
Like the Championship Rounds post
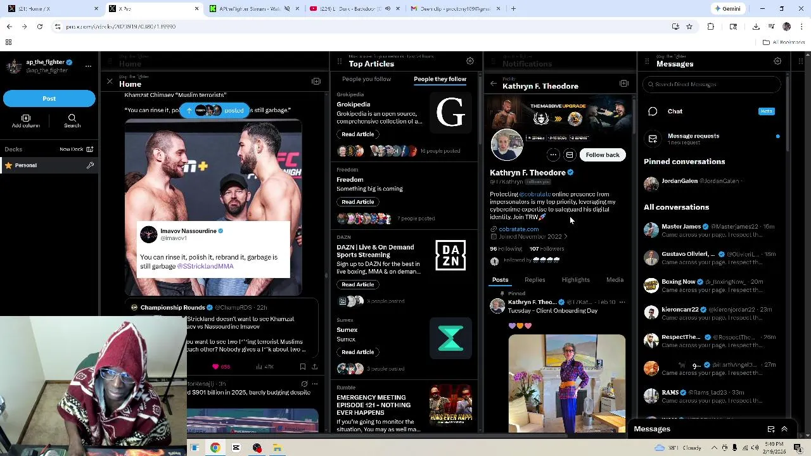pos(222,367)
